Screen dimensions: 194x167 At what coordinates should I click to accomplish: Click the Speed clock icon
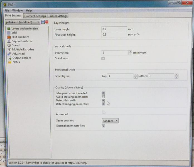click(9, 45)
